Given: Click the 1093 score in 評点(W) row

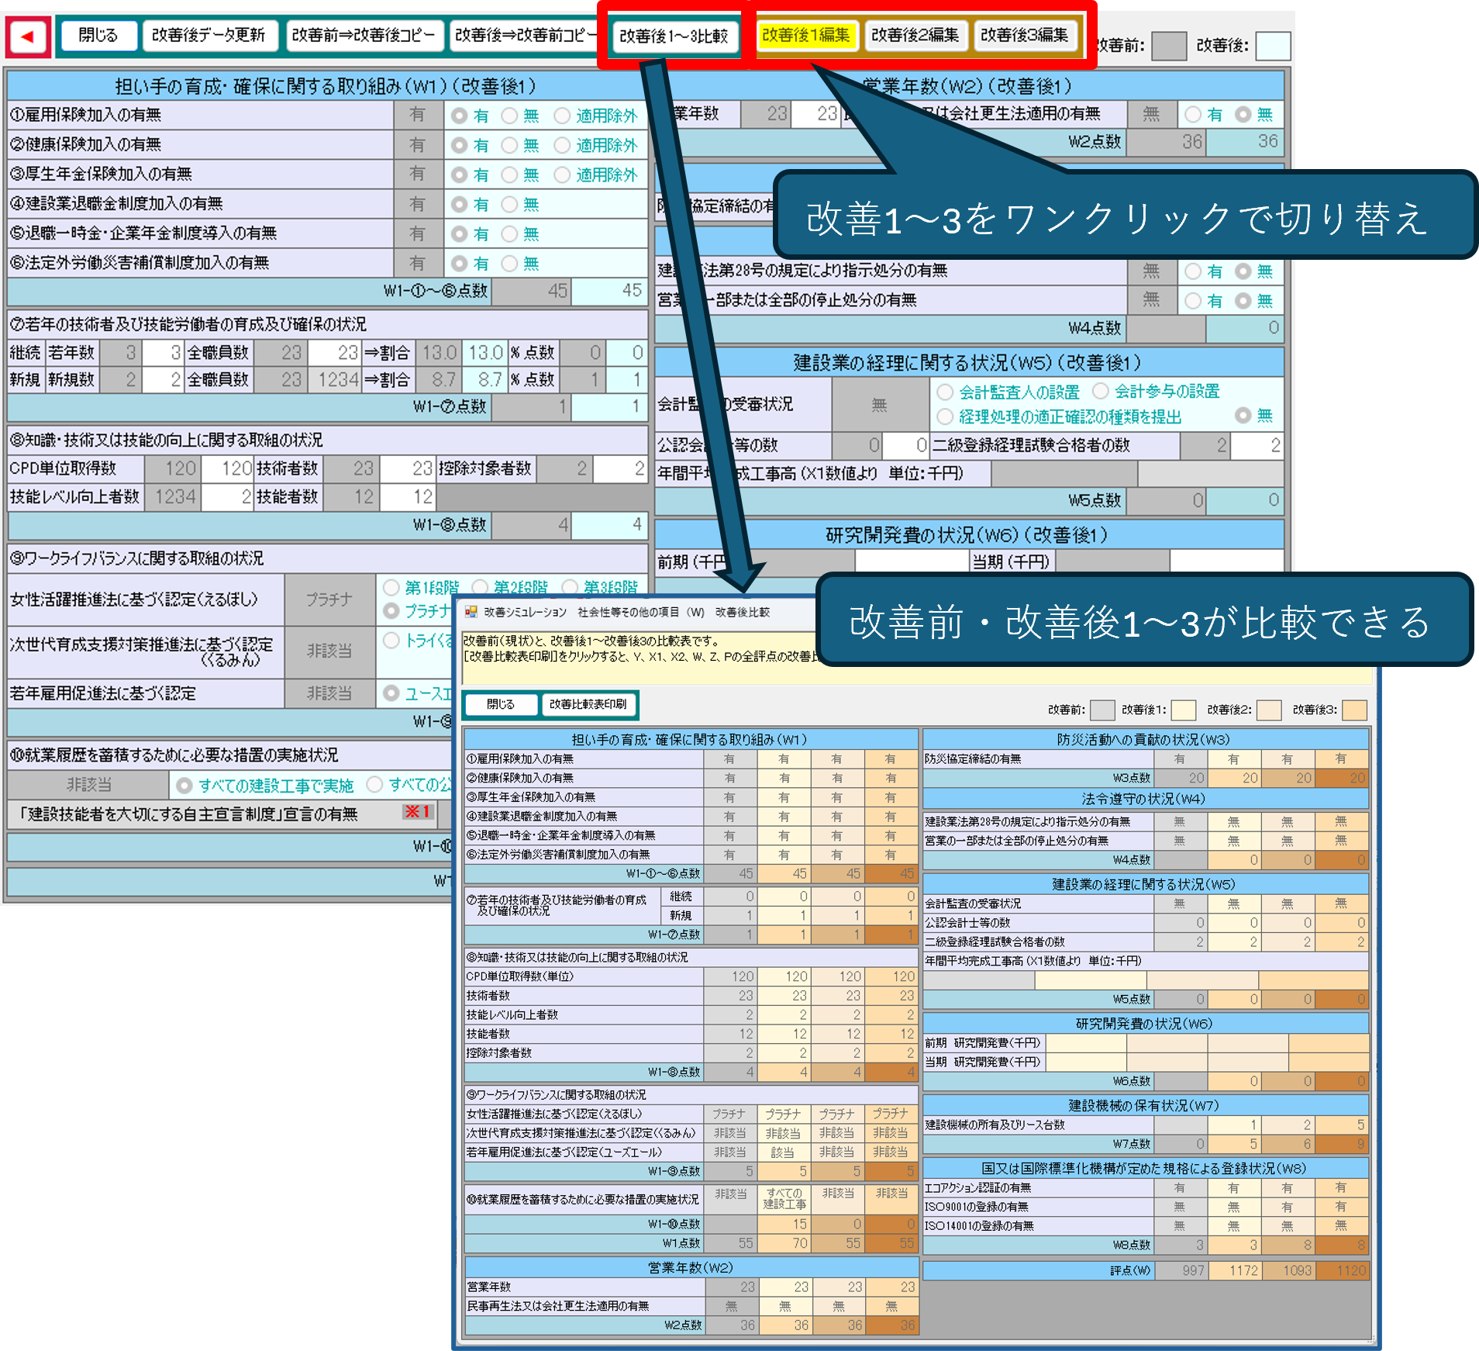Looking at the screenshot, I should (x=1288, y=1270).
